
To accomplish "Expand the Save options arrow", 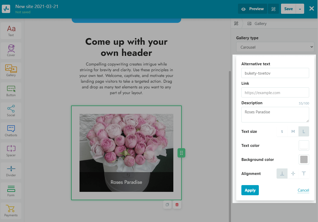I will pyautogui.click(x=300, y=9).
